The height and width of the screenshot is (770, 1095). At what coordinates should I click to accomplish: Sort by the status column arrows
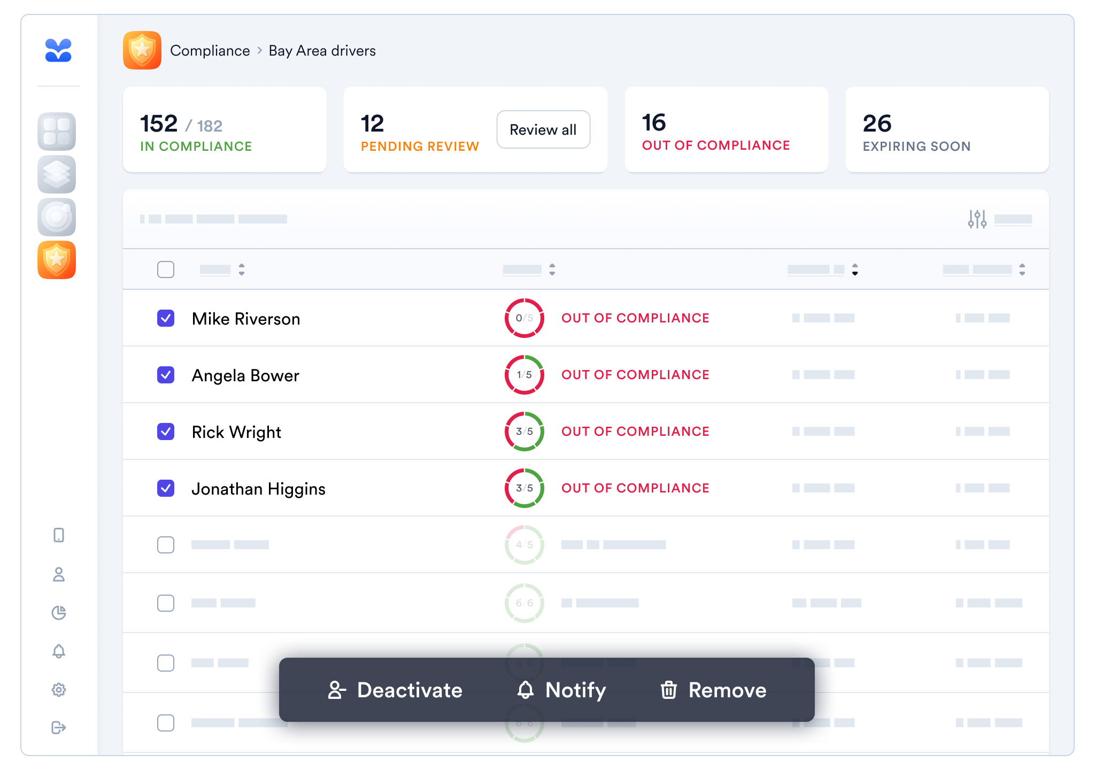(552, 269)
